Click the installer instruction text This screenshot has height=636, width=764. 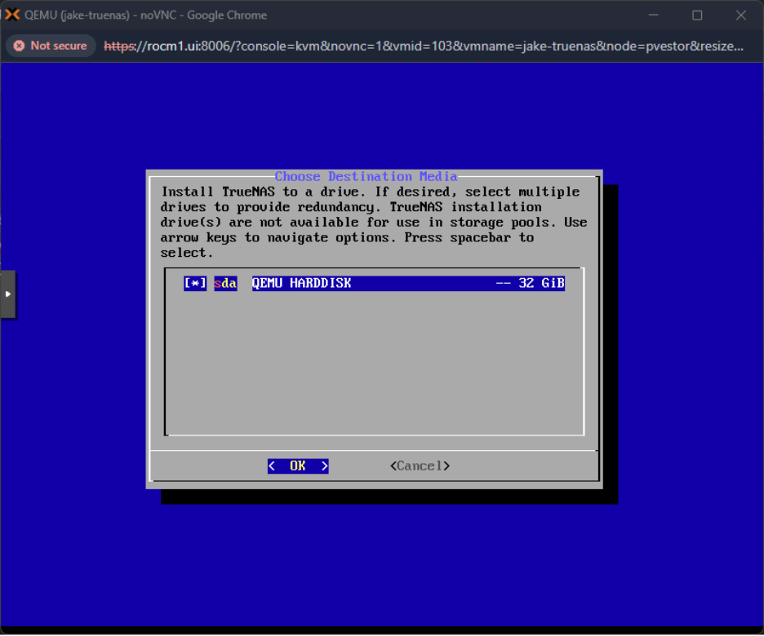[x=374, y=222]
